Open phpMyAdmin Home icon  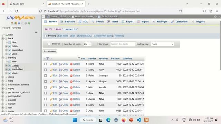coord(12,23)
